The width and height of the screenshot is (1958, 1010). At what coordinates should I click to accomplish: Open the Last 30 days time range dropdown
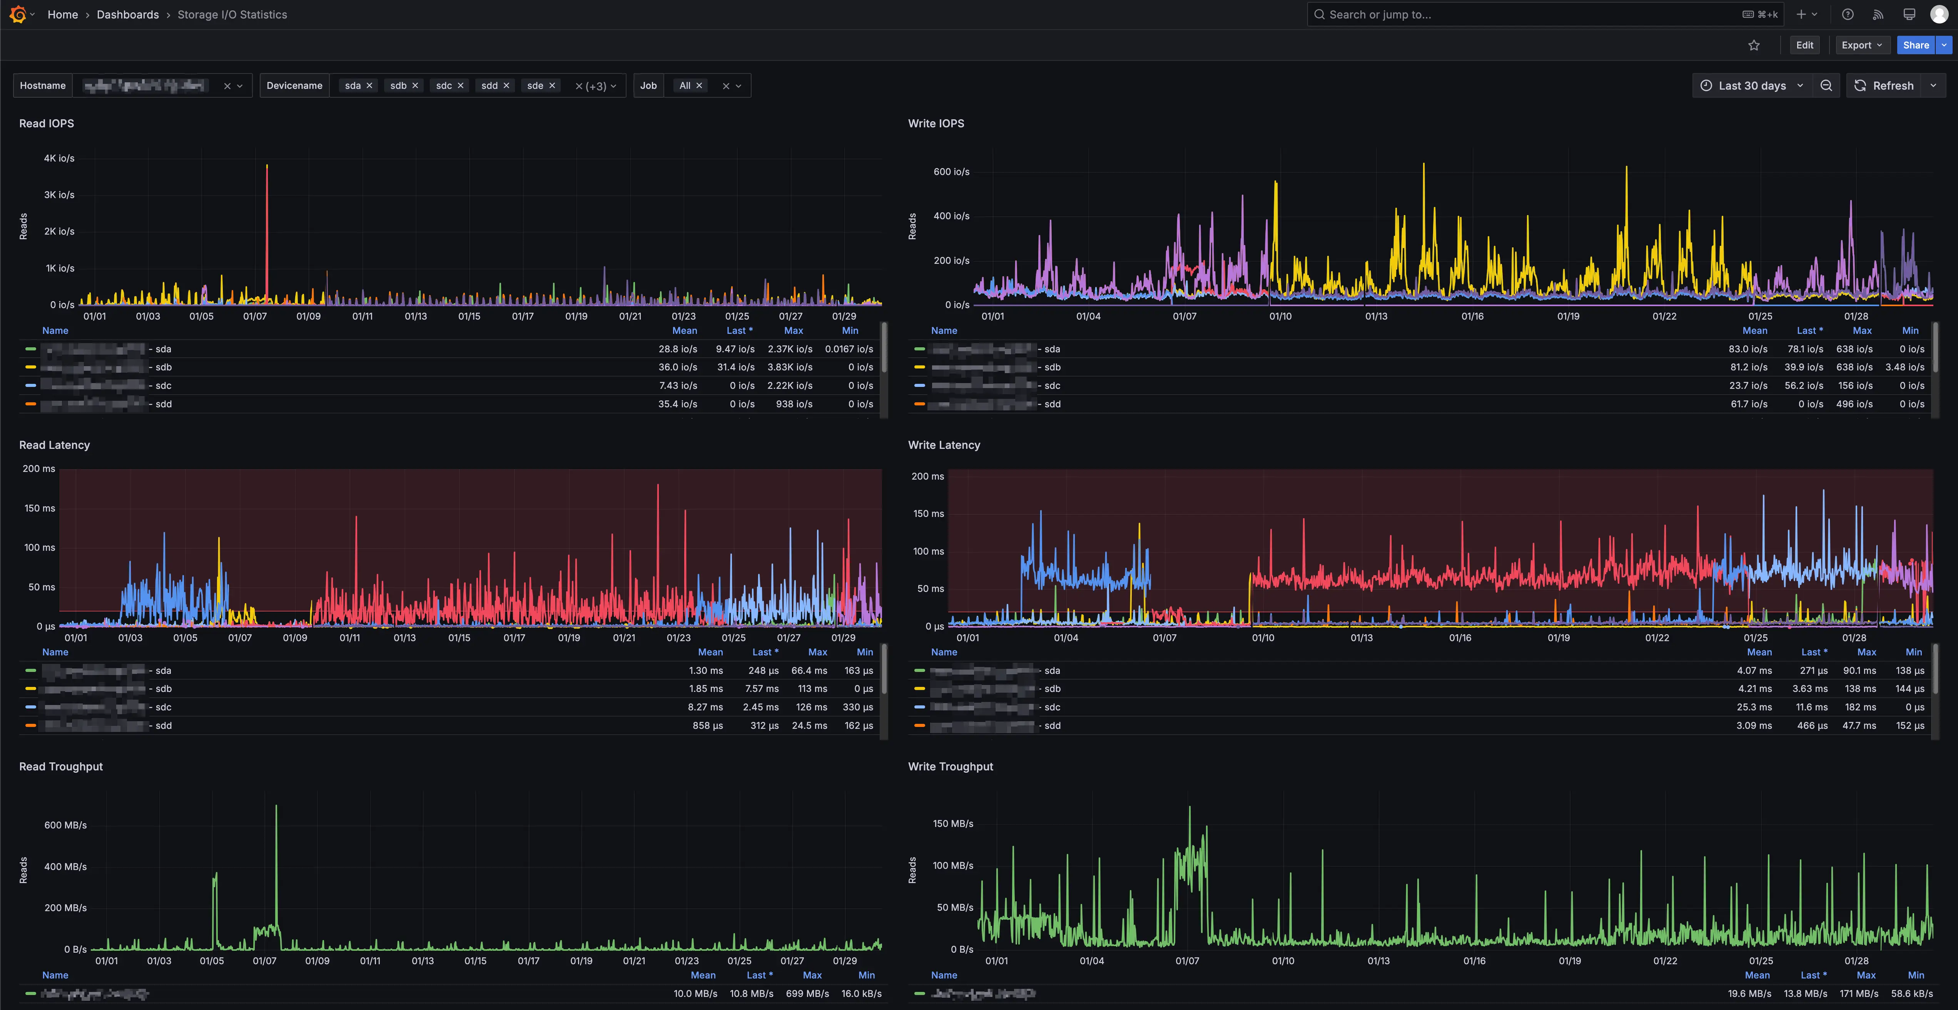click(1750, 85)
